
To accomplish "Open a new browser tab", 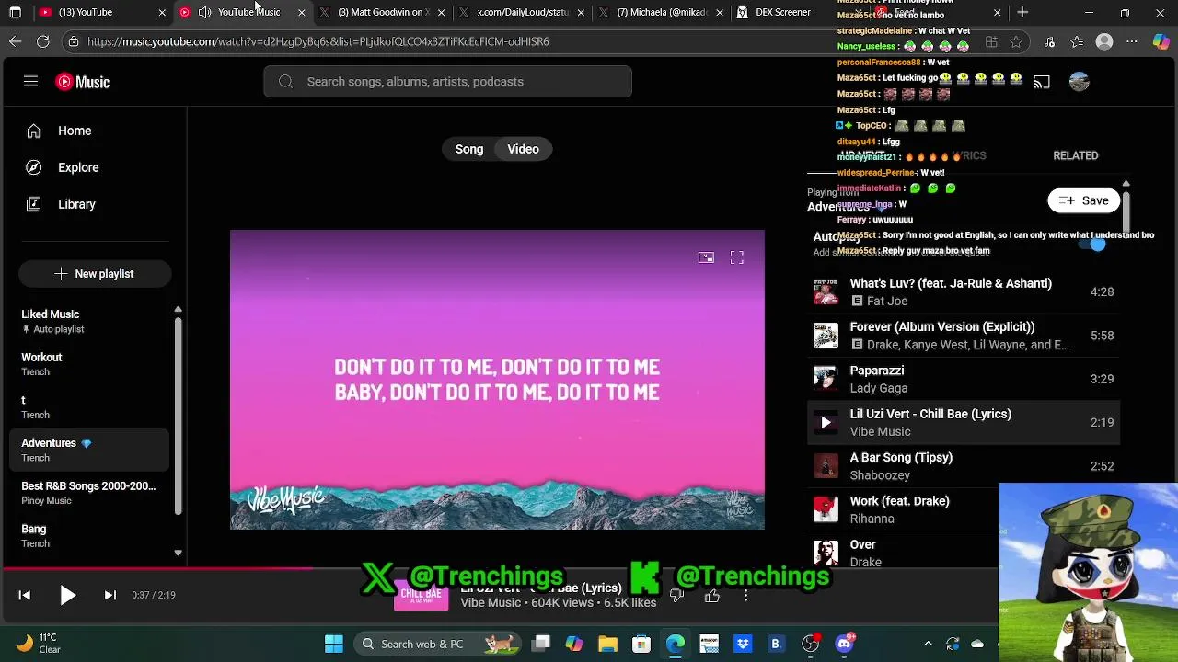I will tap(1022, 12).
